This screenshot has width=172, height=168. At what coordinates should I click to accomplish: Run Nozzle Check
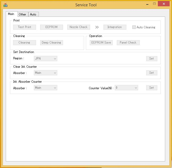point(79,27)
